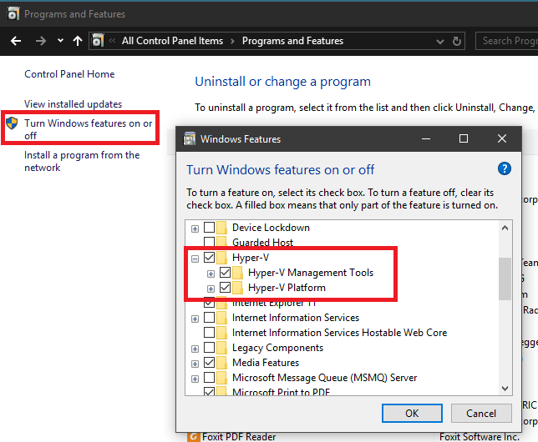Click the Up one level arrow
The image size is (538, 442).
tap(78, 41)
